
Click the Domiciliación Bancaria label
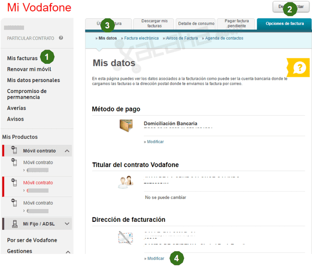point(170,123)
